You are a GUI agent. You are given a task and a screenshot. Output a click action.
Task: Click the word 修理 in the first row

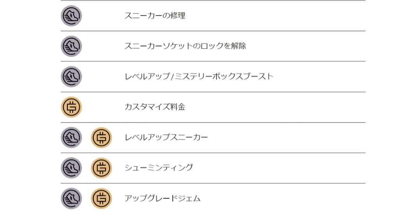pyautogui.click(x=177, y=16)
